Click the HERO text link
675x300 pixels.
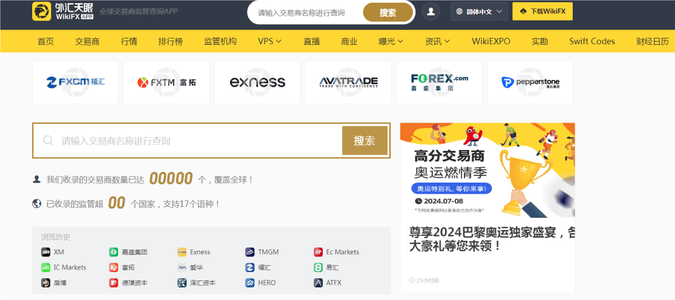(x=267, y=283)
